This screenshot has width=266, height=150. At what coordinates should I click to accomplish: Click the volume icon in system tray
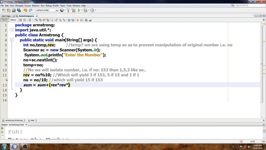click(249, 147)
